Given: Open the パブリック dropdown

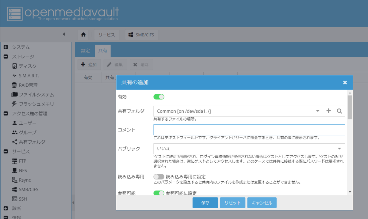Looking at the screenshot, I should 249,149.
